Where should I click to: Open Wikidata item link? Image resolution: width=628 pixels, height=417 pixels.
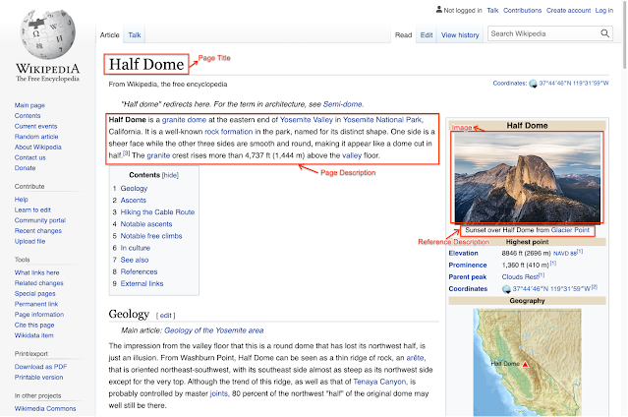pos(34,335)
